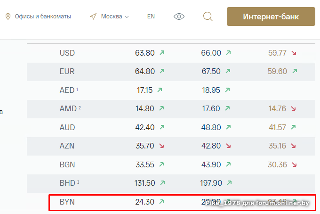Image resolution: width=320 pixels, height=214 pixels.
Task: Click the green up arrow next to USD 63.80
Action: tap(162, 53)
